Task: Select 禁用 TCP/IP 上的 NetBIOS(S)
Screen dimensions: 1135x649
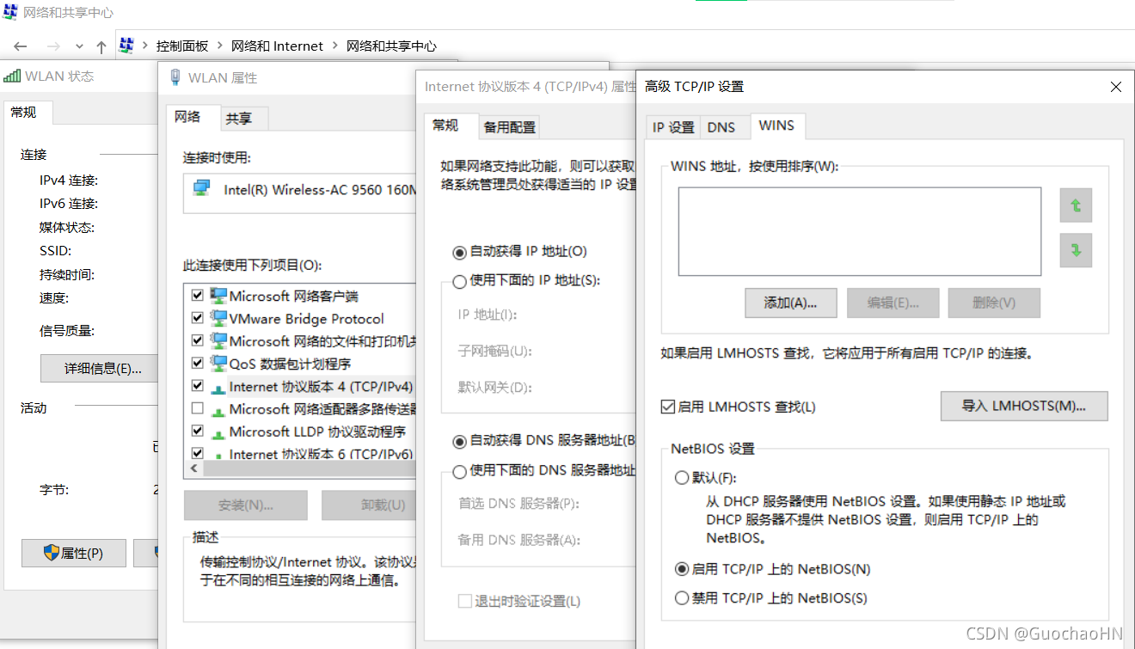Action: [x=682, y=598]
